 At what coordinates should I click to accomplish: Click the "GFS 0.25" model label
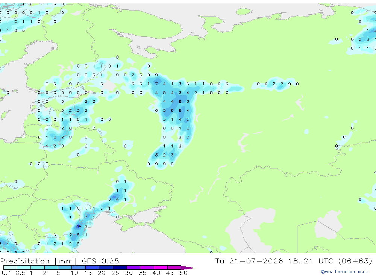pyautogui.click(x=100, y=261)
